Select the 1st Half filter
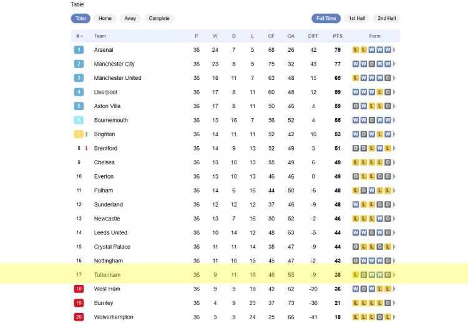 click(x=357, y=19)
